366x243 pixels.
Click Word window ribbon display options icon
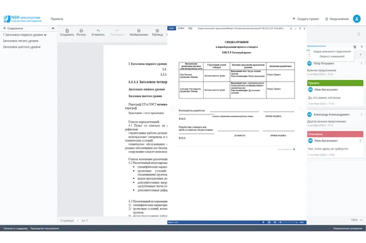point(291,28)
